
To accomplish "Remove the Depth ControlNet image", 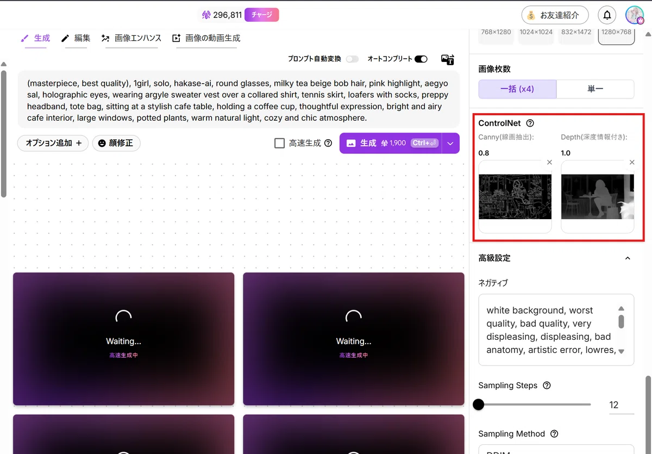I will point(632,163).
